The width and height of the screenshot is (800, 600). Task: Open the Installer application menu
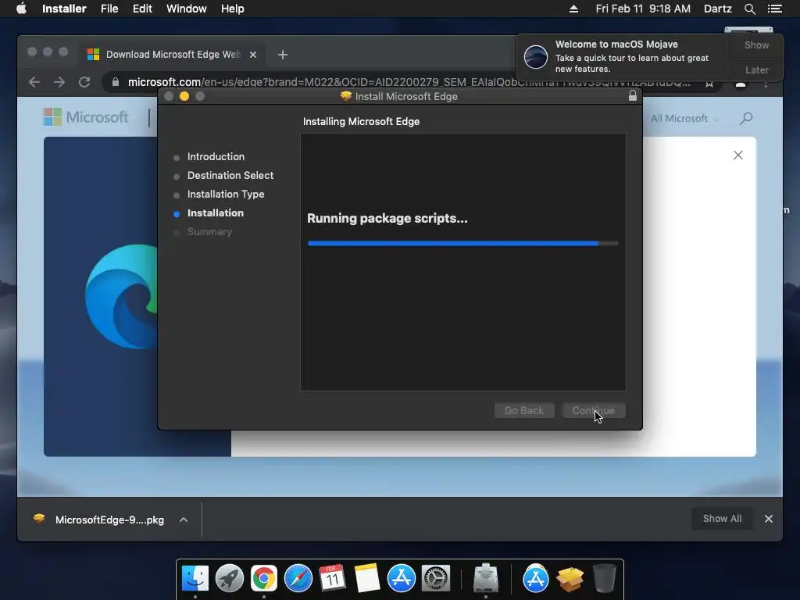point(64,9)
